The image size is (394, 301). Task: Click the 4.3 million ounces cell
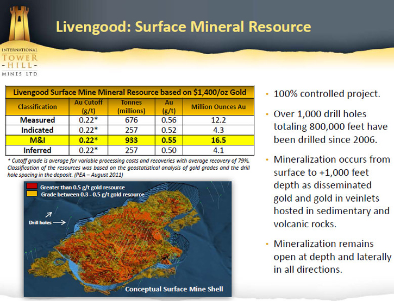point(218,130)
